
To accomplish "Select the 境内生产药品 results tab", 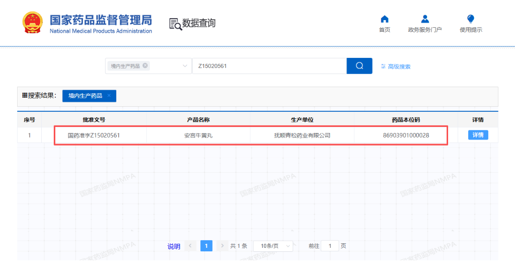I will (85, 96).
